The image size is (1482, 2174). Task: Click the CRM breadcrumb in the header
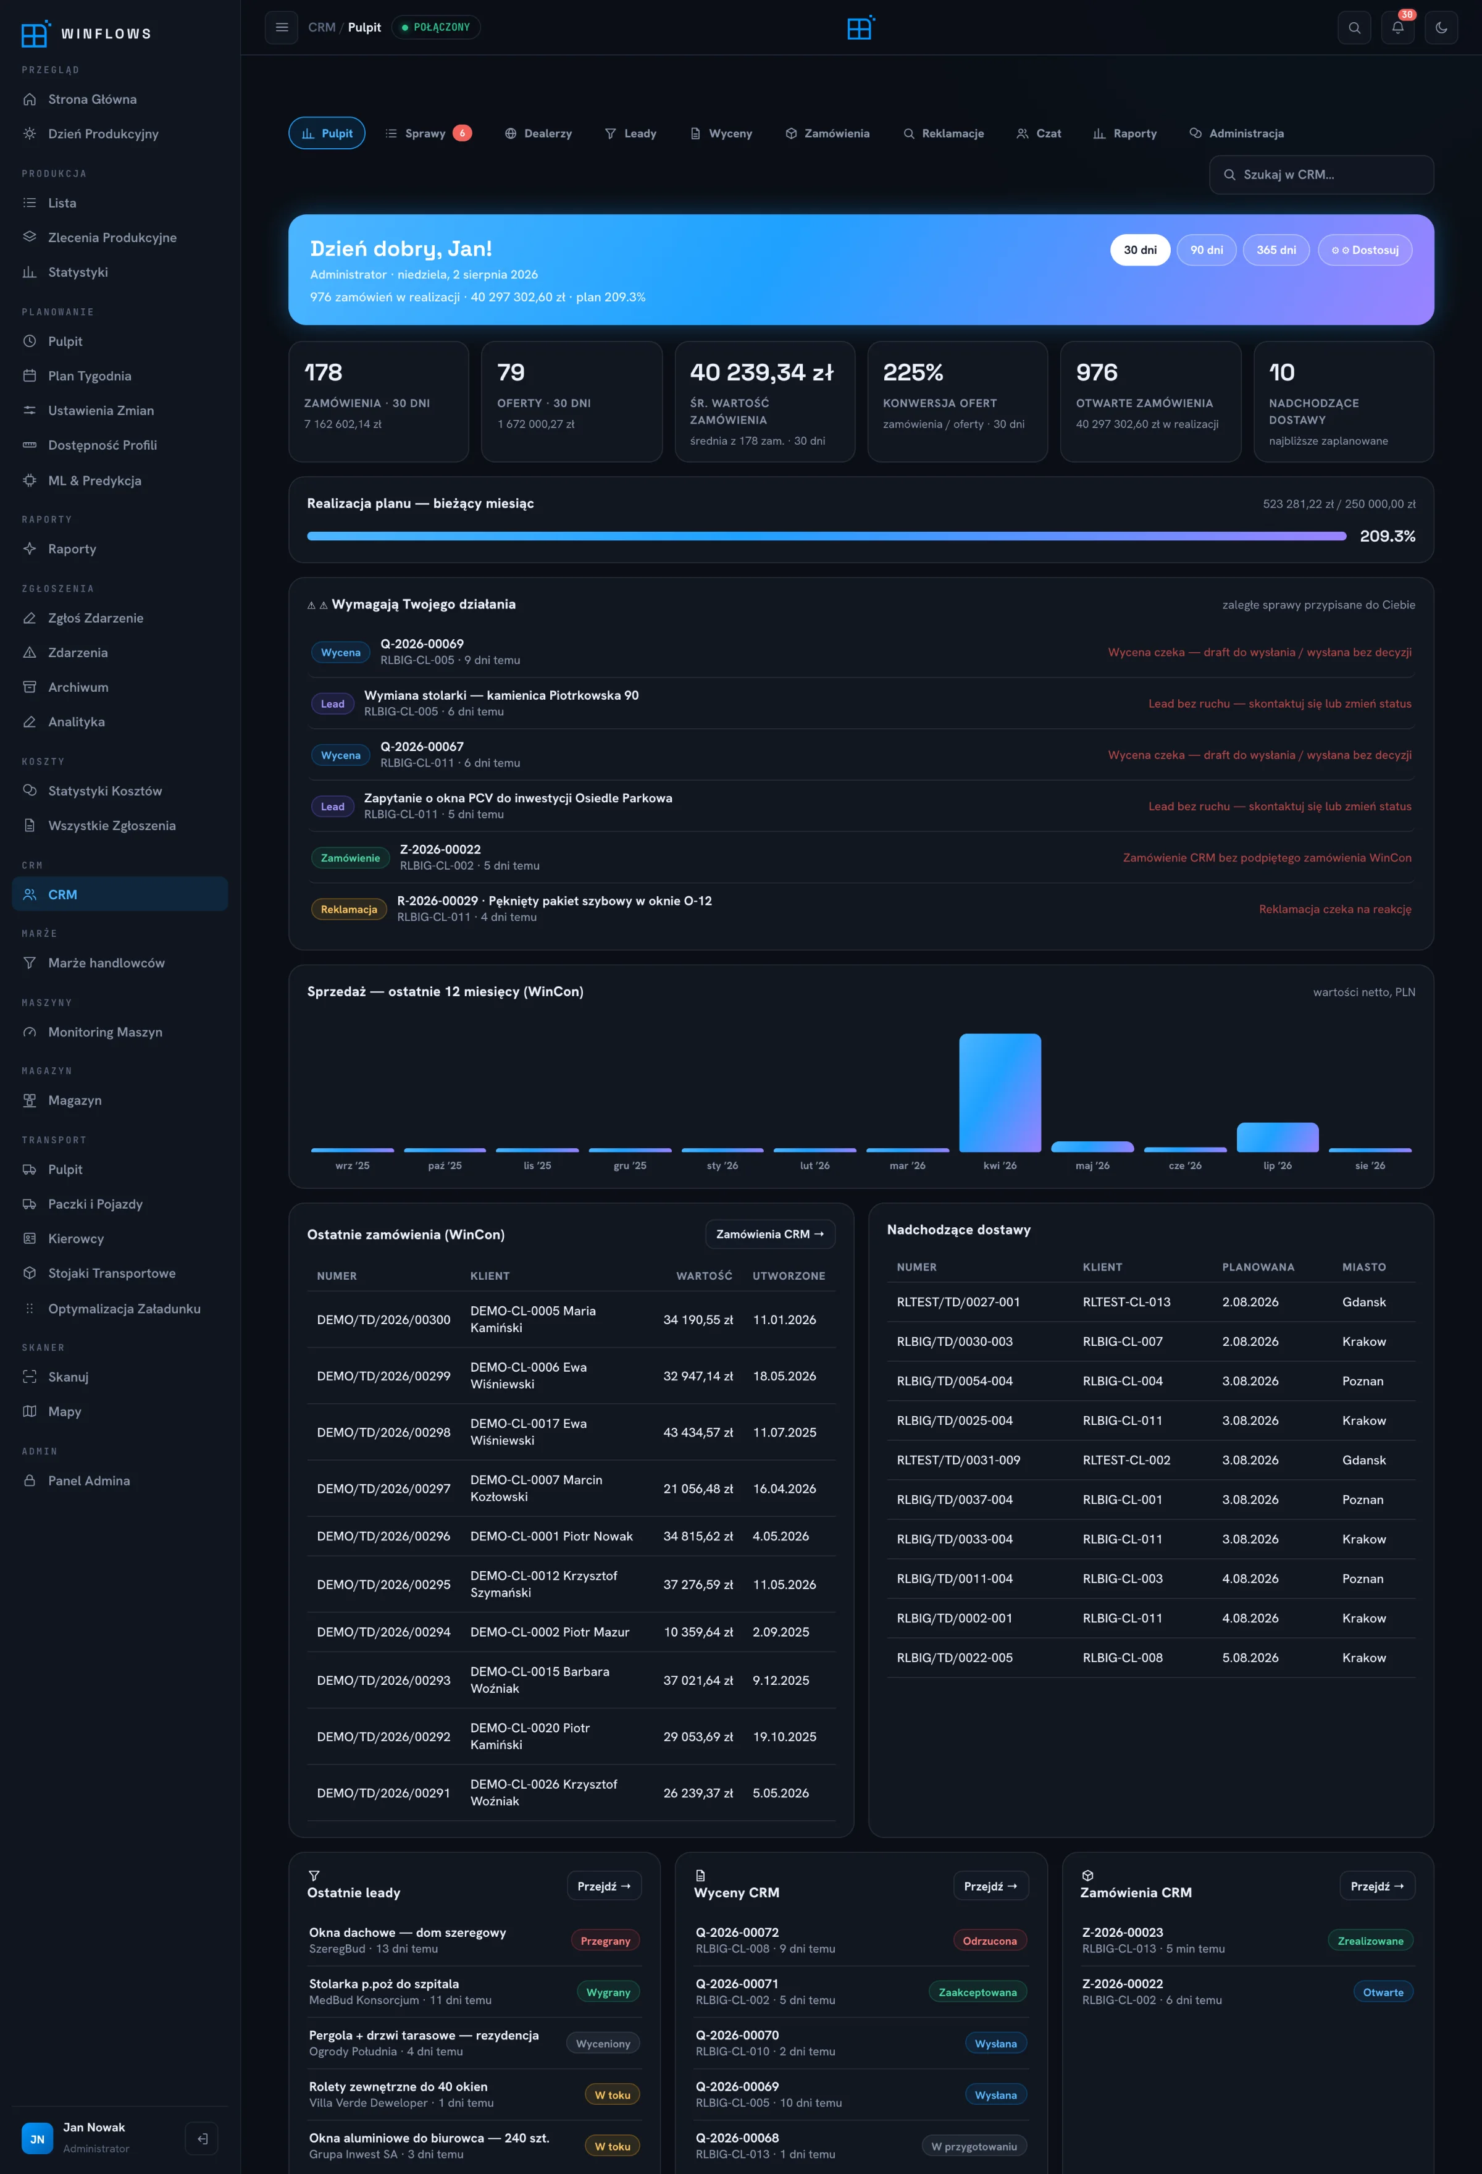[x=322, y=28]
